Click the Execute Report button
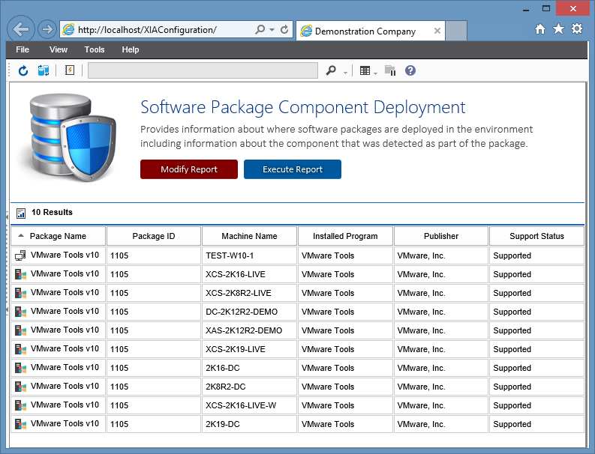595x454 pixels. point(293,169)
